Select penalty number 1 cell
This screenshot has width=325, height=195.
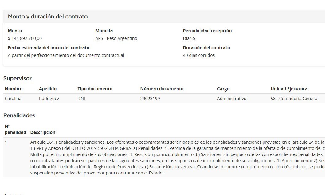(6, 142)
